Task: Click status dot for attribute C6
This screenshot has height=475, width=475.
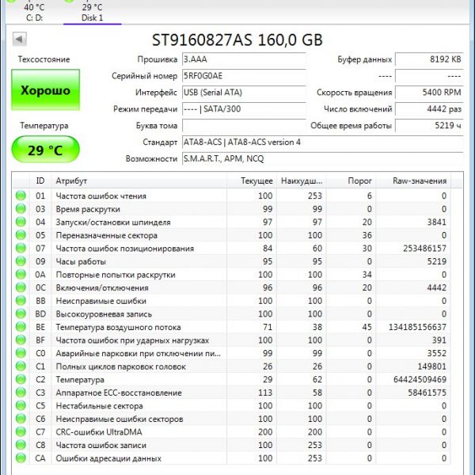Action: [x=21, y=419]
